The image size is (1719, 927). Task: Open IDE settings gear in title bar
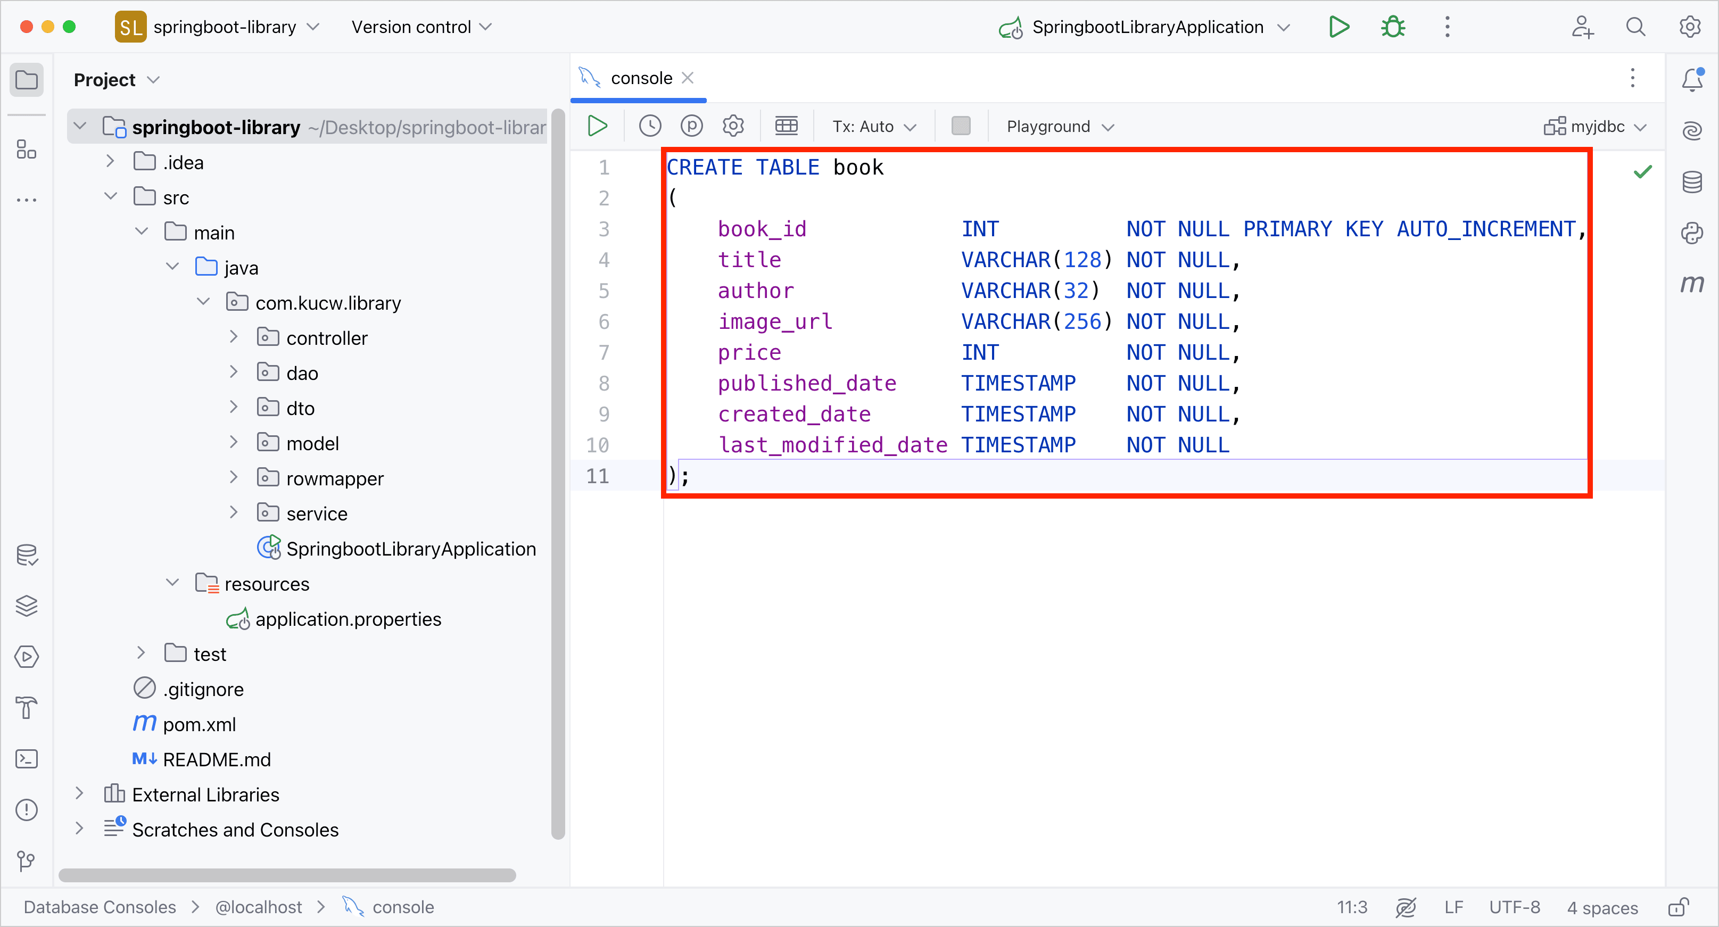coord(1690,27)
